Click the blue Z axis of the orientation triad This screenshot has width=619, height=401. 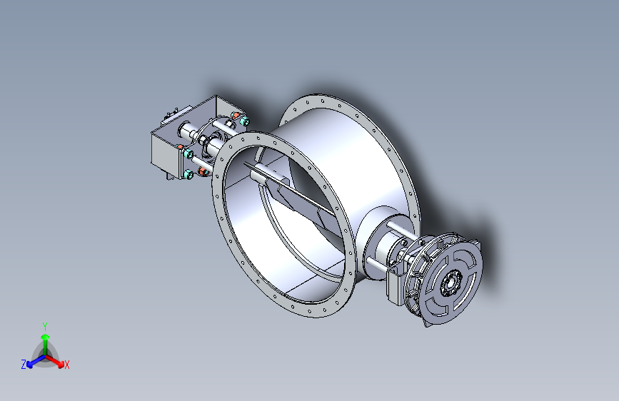pos(36,362)
